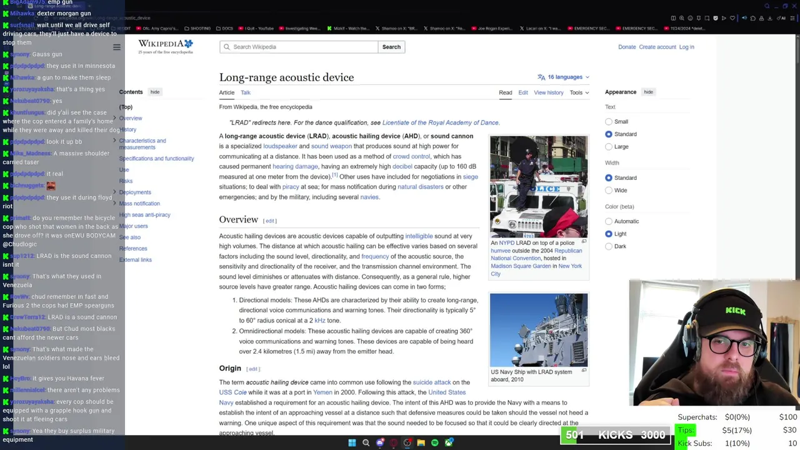Open the 'Mizkif - Watch the...' Kick bookmark

click(x=347, y=28)
